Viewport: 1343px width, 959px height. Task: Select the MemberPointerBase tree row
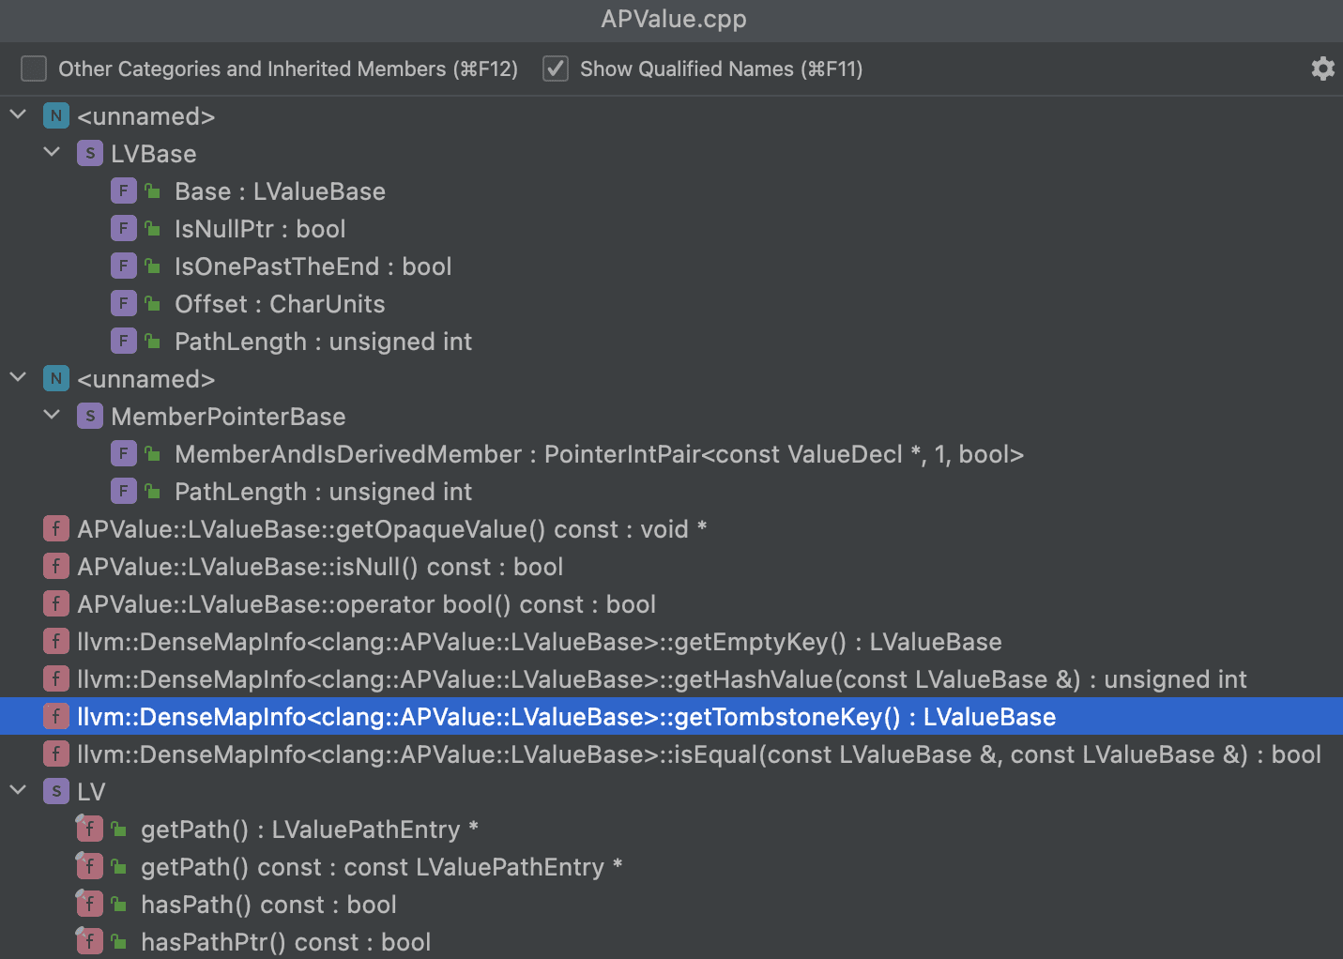(x=671, y=416)
